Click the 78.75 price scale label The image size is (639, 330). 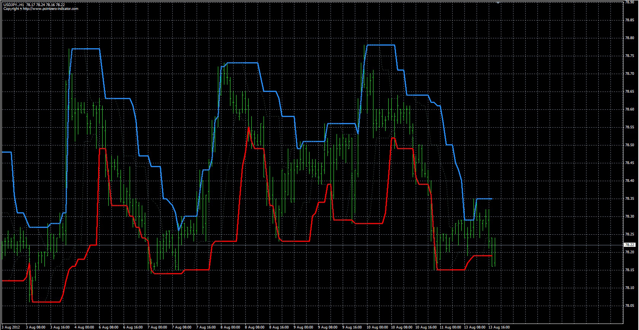pyautogui.click(x=629, y=56)
